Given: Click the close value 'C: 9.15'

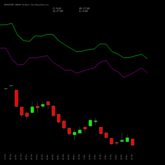Looking at the screenshot, I should coord(57,9).
